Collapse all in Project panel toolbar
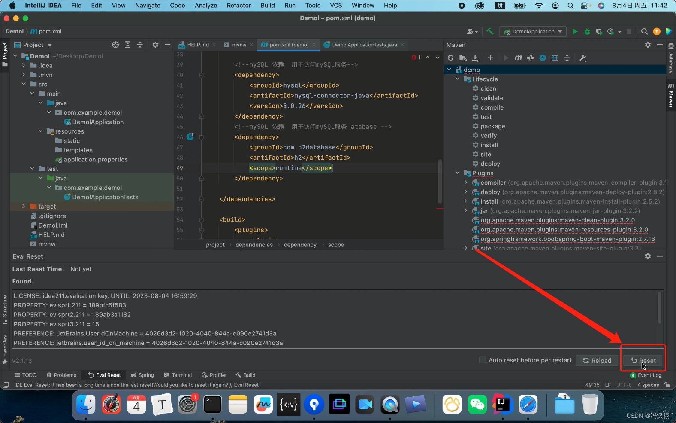This screenshot has width=676, height=423. tap(139, 45)
